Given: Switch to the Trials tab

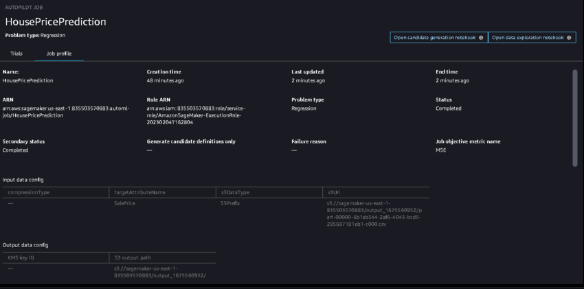Looking at the screenshot, I should pyautogui.click(x=16, y=54).
